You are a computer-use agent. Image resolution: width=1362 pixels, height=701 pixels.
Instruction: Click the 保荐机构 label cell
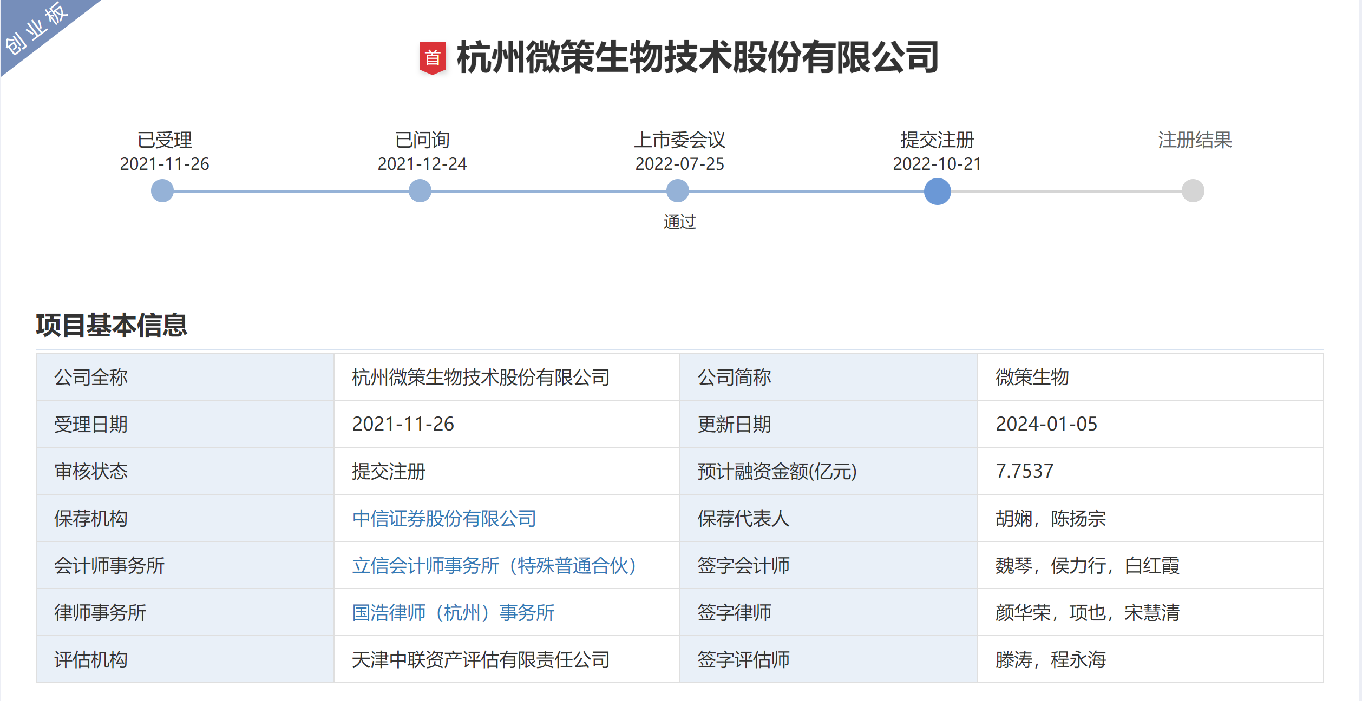[x=185, y=518]
